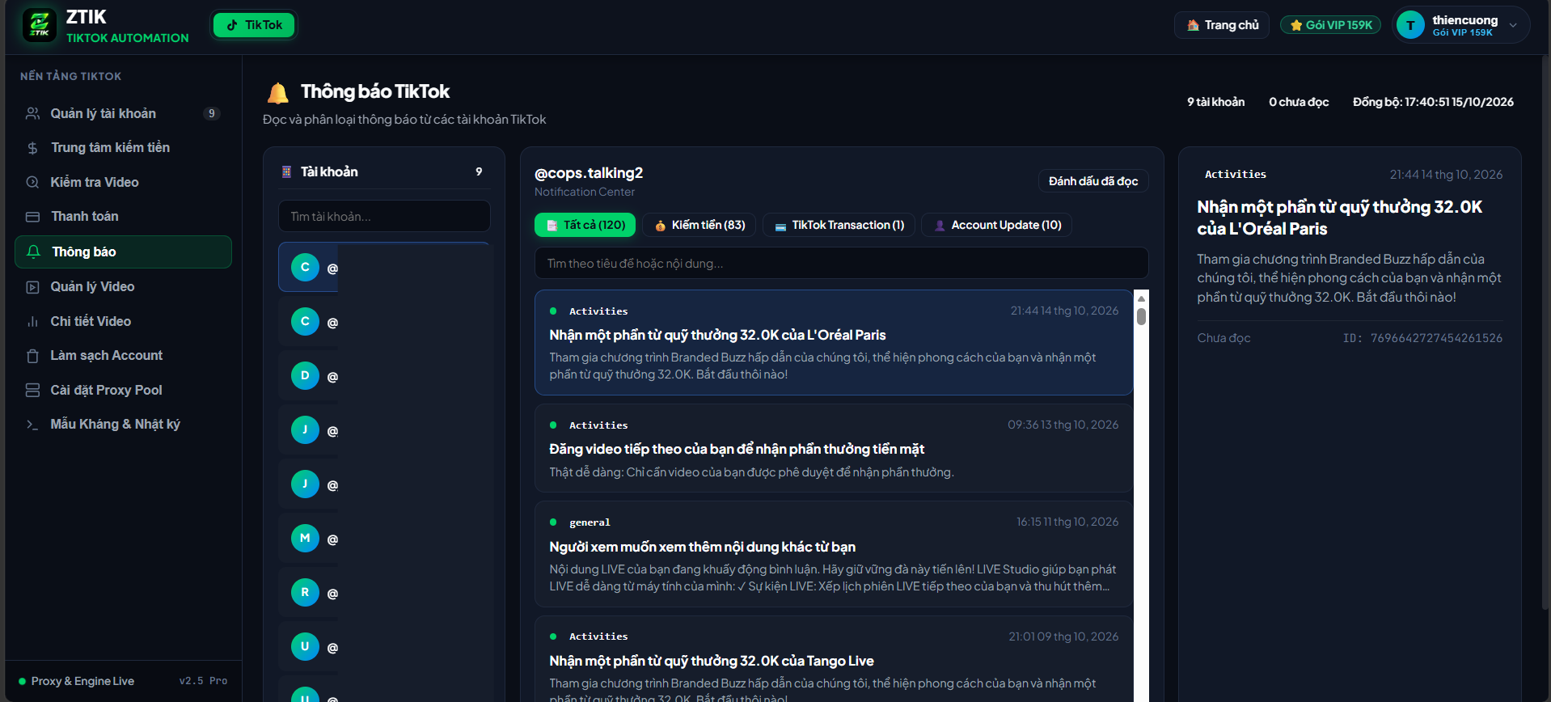The height and width of the screenshot is (702, 1551).
Task: Click Đánh dấu đã đọc button
Action: point(1093,181)
